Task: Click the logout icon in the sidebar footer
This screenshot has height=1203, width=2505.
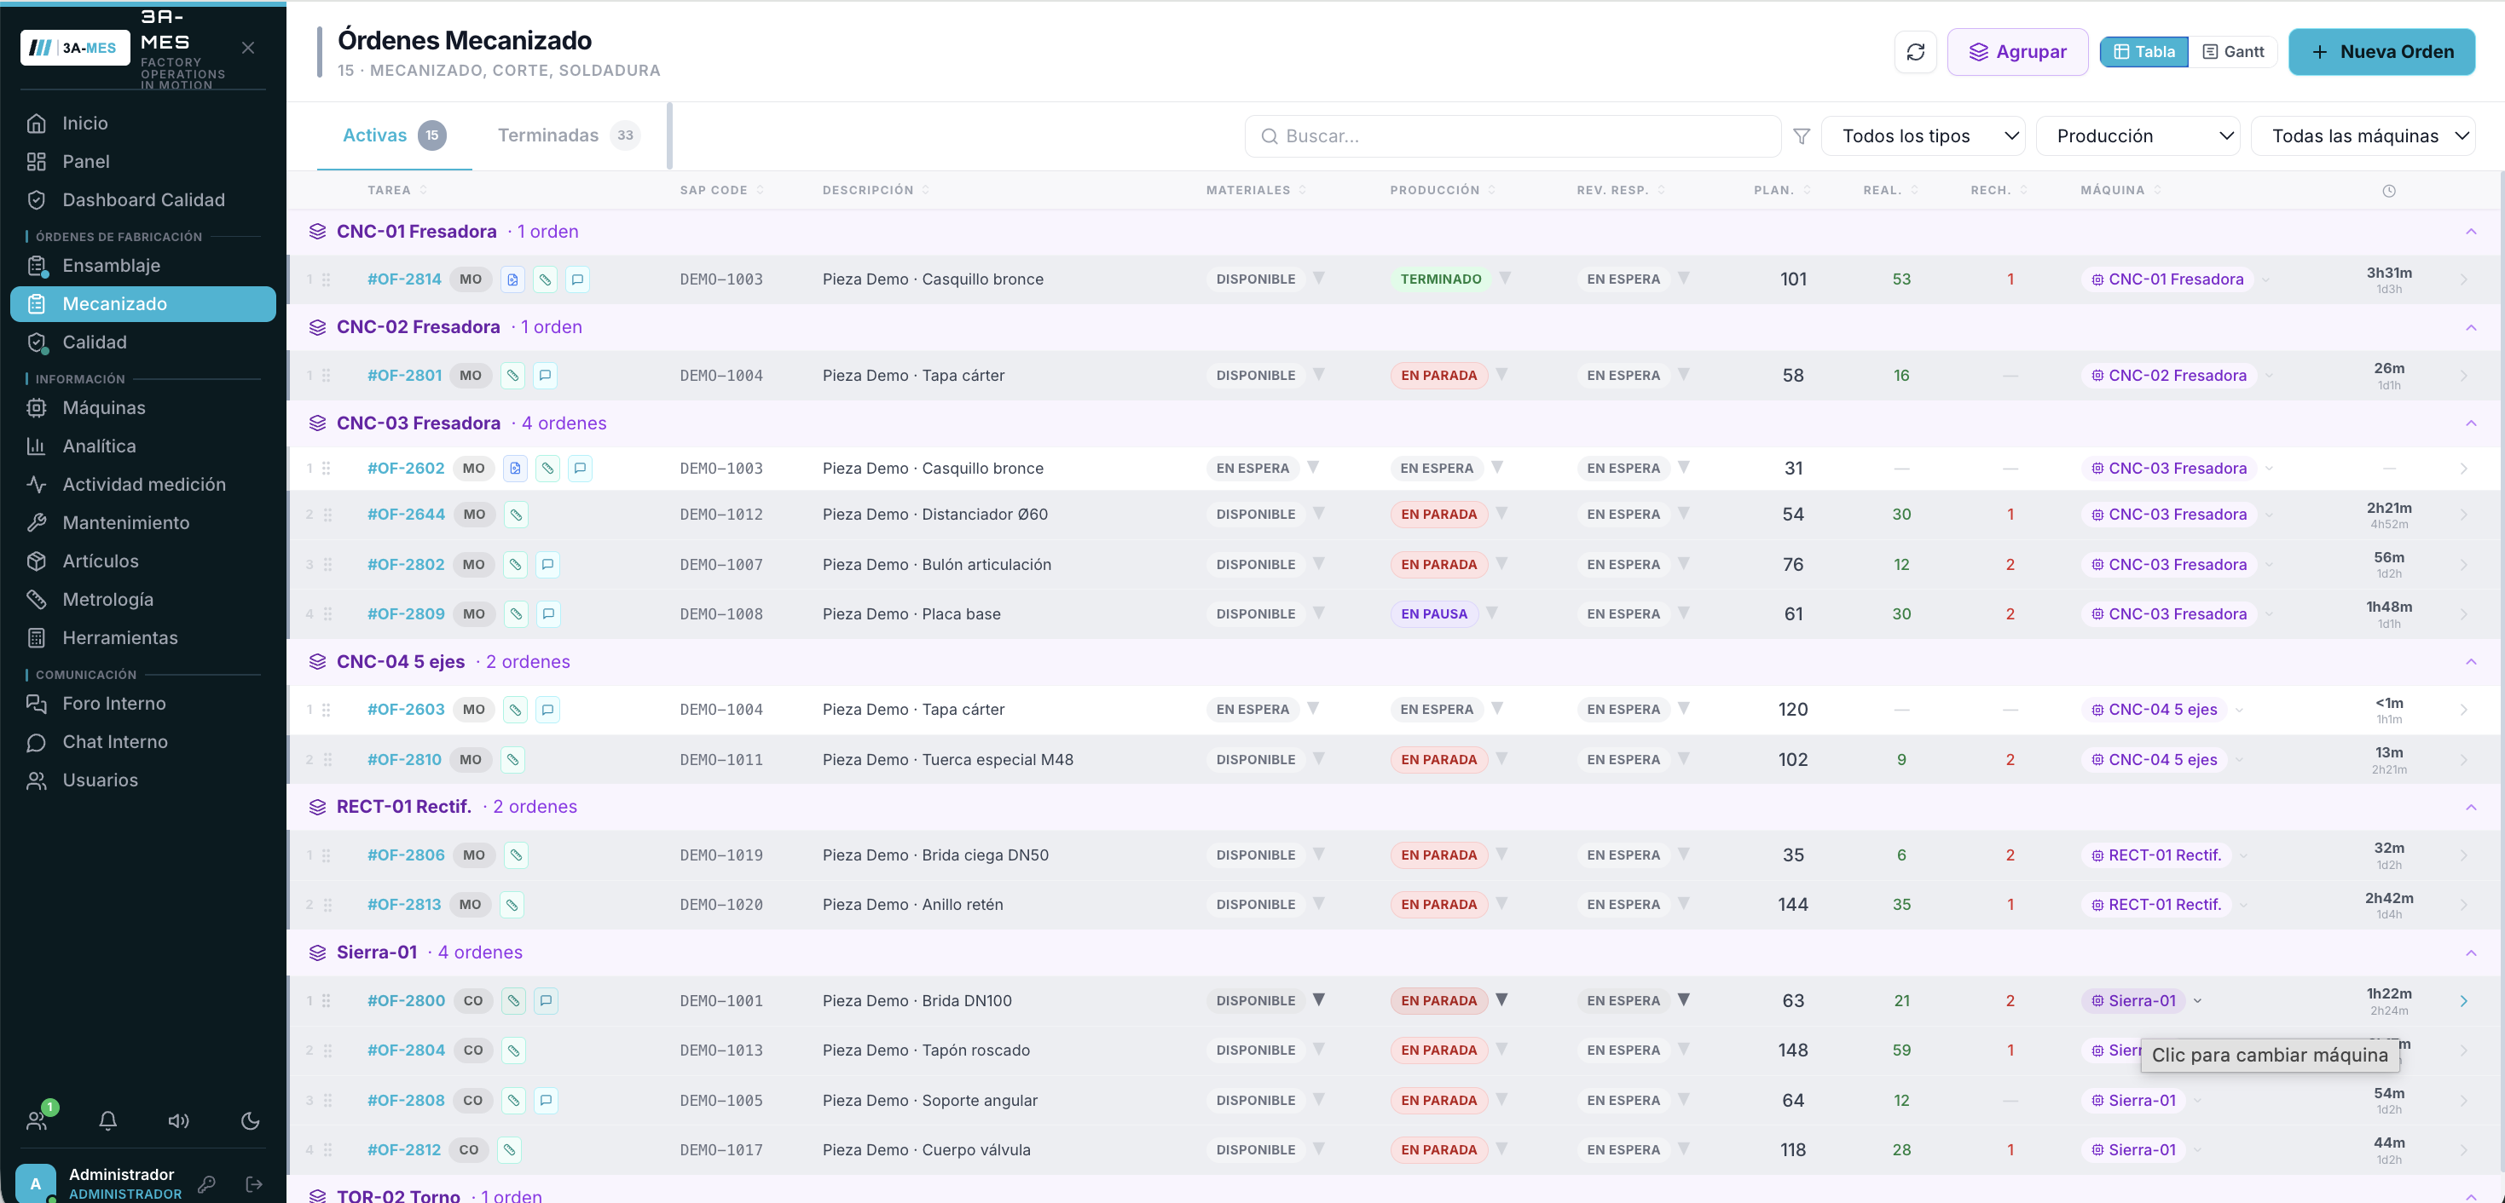Action: tap(255, 1183)
